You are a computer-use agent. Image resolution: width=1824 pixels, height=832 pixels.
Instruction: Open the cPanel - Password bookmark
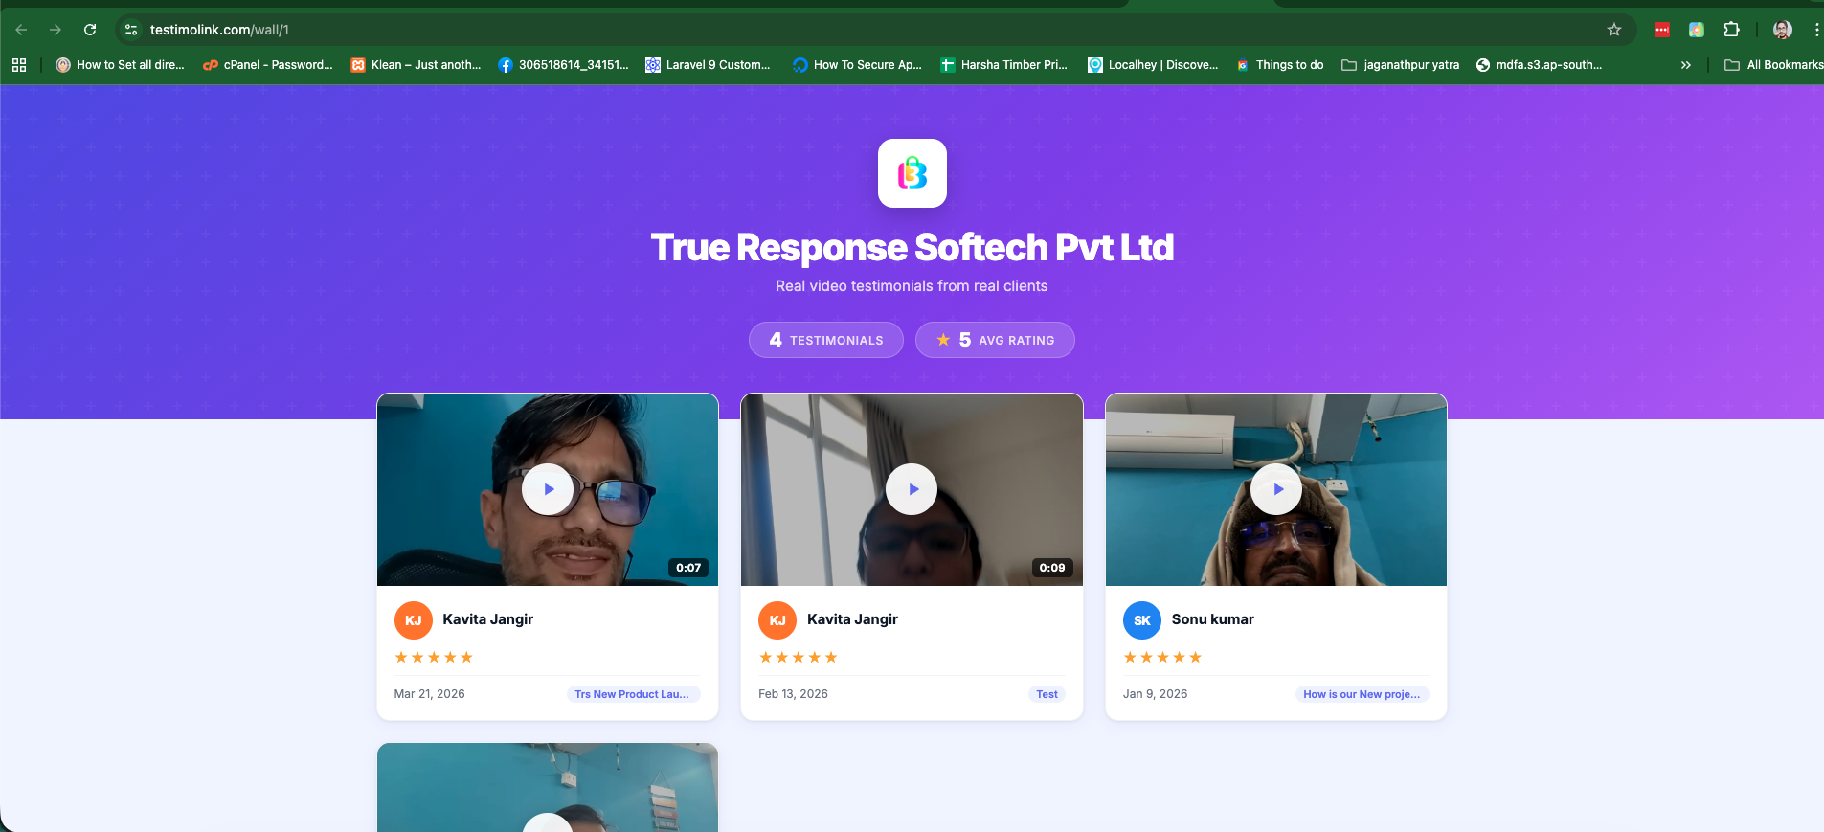pyautogui.click(x=268, y=65)
